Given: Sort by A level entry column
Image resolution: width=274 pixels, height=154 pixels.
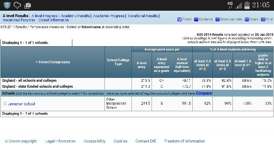Looking at the screenshot, I should pos(142,65).
